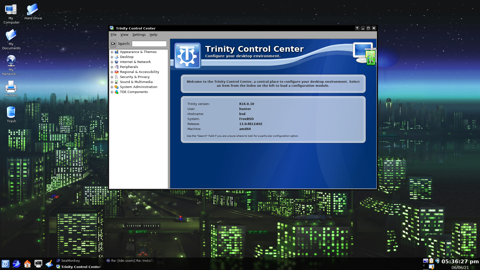
Task: Expand the Appearance & Themes tree node
Action: (x=112, y=52)
